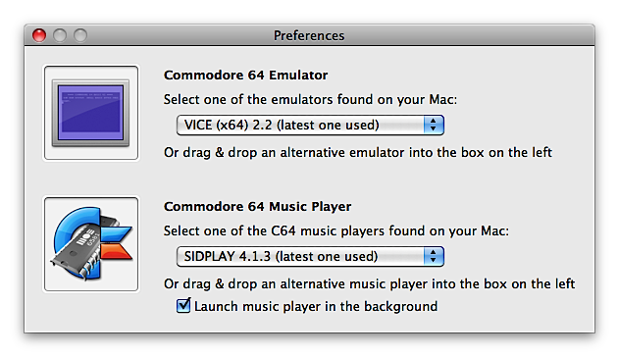618x357 pixels.
Task: Click the yellow minimize window button
Action: (60, 35)
